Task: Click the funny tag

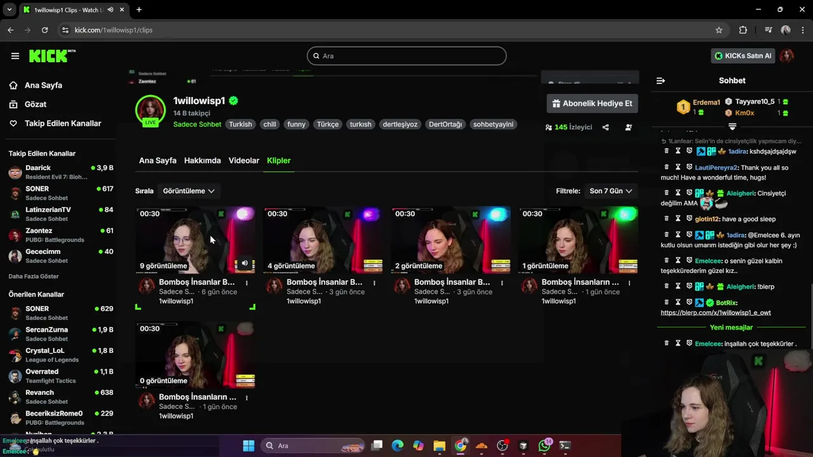Action: point(296,124)
